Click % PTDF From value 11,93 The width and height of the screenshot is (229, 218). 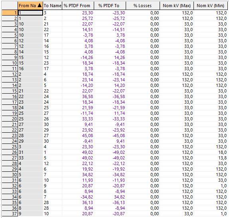(88, 180)
